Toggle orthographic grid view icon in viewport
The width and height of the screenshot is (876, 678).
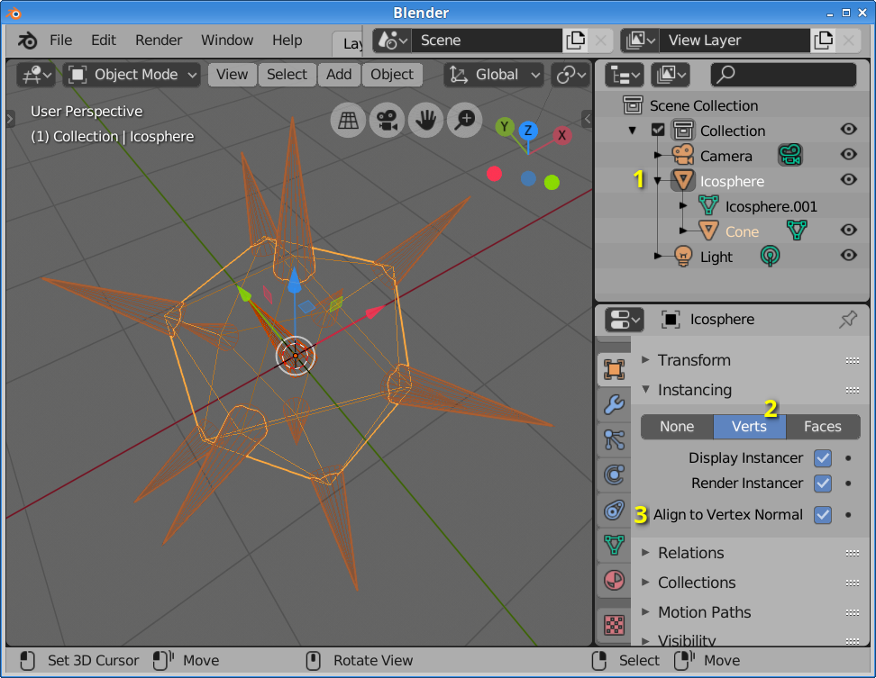pos(348,120)
